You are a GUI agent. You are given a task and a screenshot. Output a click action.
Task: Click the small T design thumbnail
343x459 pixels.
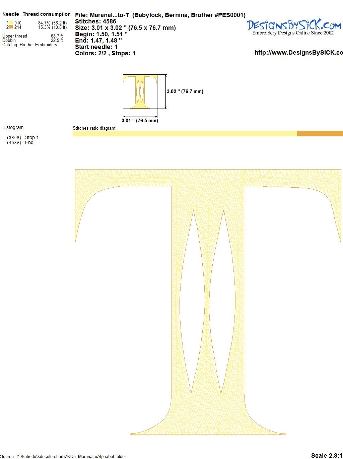tap(140, 91)
